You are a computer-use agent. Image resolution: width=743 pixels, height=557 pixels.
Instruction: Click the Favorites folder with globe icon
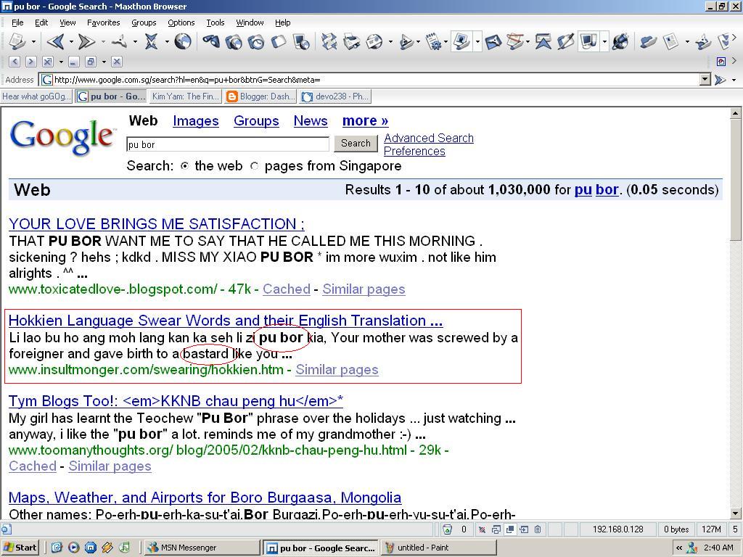(x=234, y=41)
